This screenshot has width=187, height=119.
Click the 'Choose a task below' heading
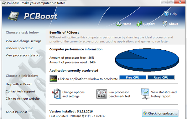pyautogui.click(x=22, y=32)
